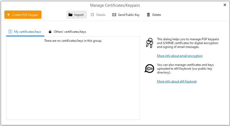Open More info about eM Keybook link
Image resolution: width=230 pixels, height=126 pixels.
(177, 81)
